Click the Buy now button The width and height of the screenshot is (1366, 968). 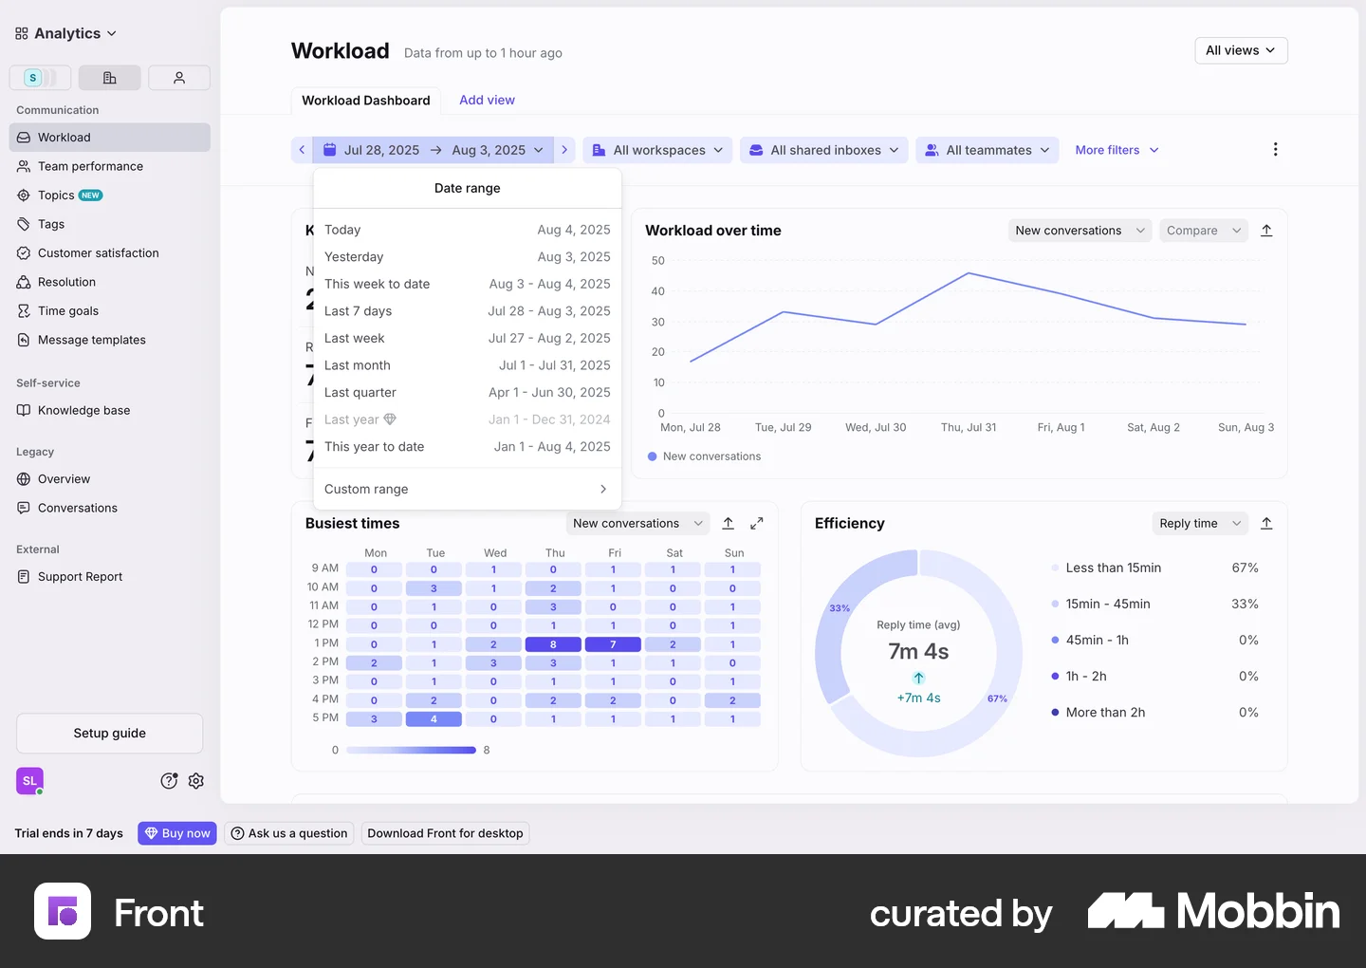coord(177,833)
